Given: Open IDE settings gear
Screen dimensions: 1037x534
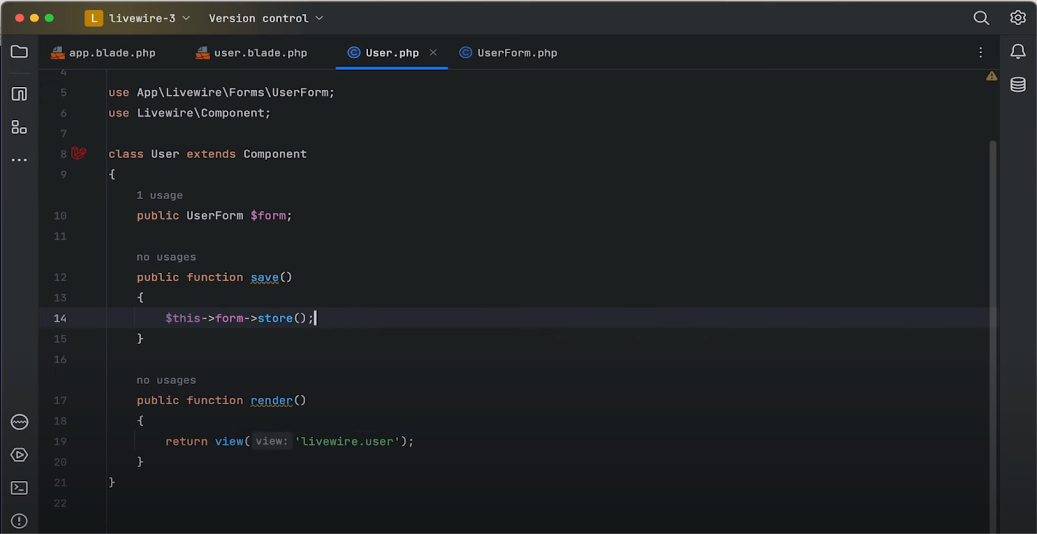Looking at the screenshot, I should (x=1018, y=18).
